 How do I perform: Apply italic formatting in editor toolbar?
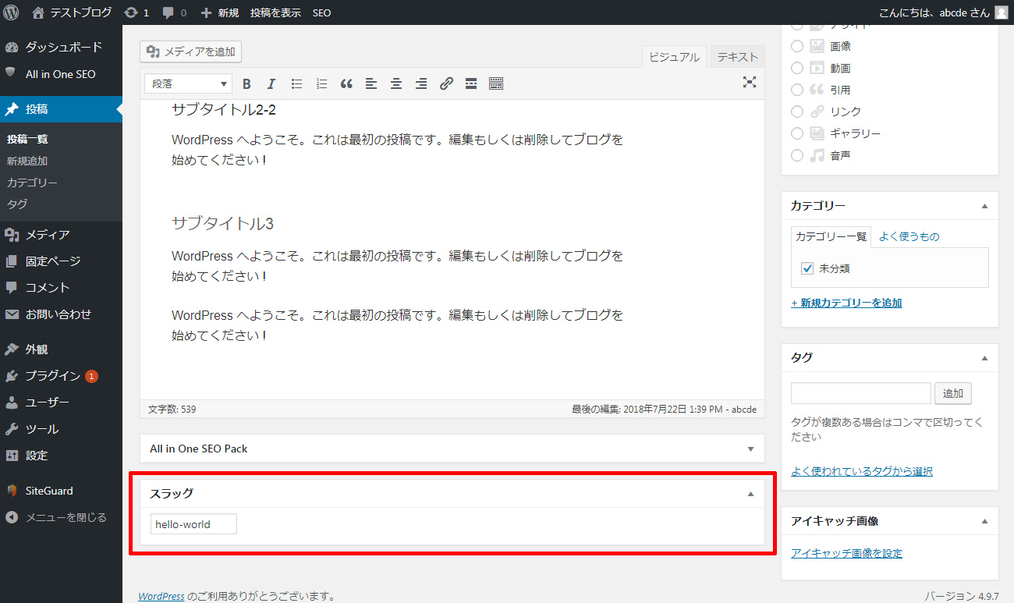pyautogui.click(x=271, y=84)
